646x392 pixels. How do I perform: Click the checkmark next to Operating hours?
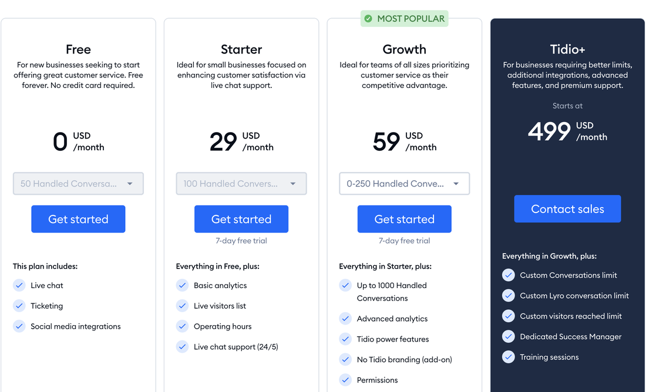tap(182, 326)
